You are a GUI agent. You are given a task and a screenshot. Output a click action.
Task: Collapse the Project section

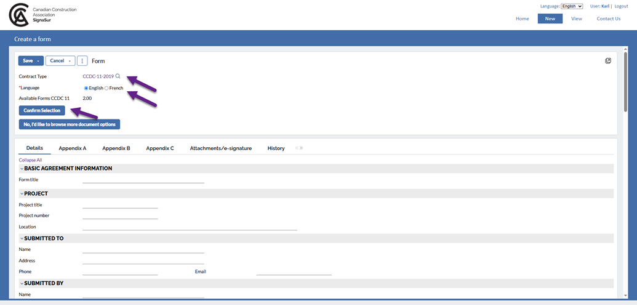[22, 193]
